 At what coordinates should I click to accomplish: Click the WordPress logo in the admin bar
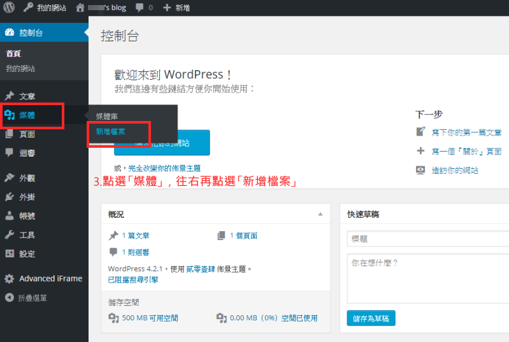tap(9, 7)
